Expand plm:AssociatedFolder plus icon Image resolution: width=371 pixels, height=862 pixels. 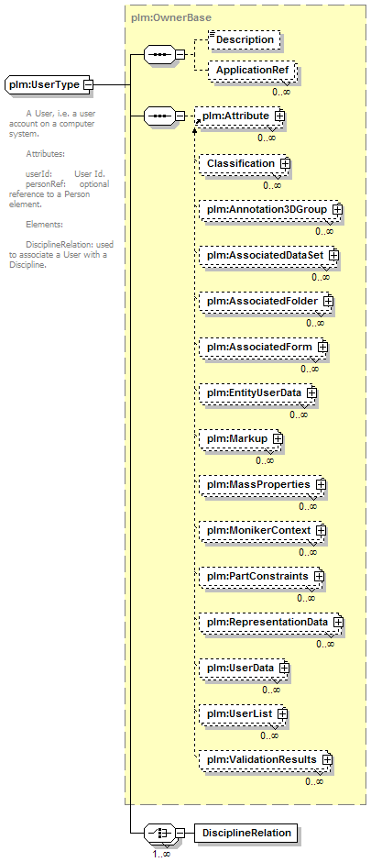tap(328, 301)
